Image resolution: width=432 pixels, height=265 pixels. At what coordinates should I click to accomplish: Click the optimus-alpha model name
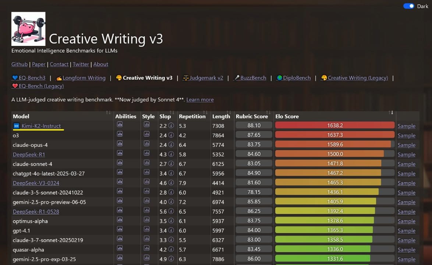click(x=30, y=221)
